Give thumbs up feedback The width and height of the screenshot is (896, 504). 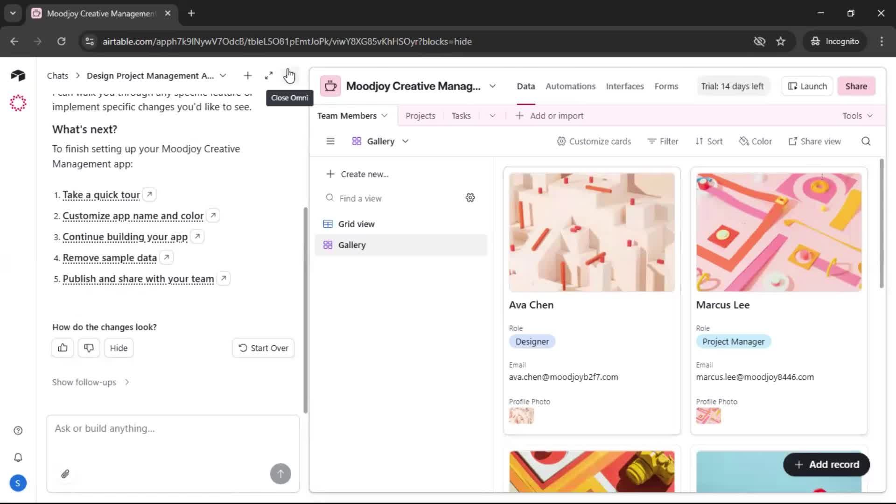63,348
